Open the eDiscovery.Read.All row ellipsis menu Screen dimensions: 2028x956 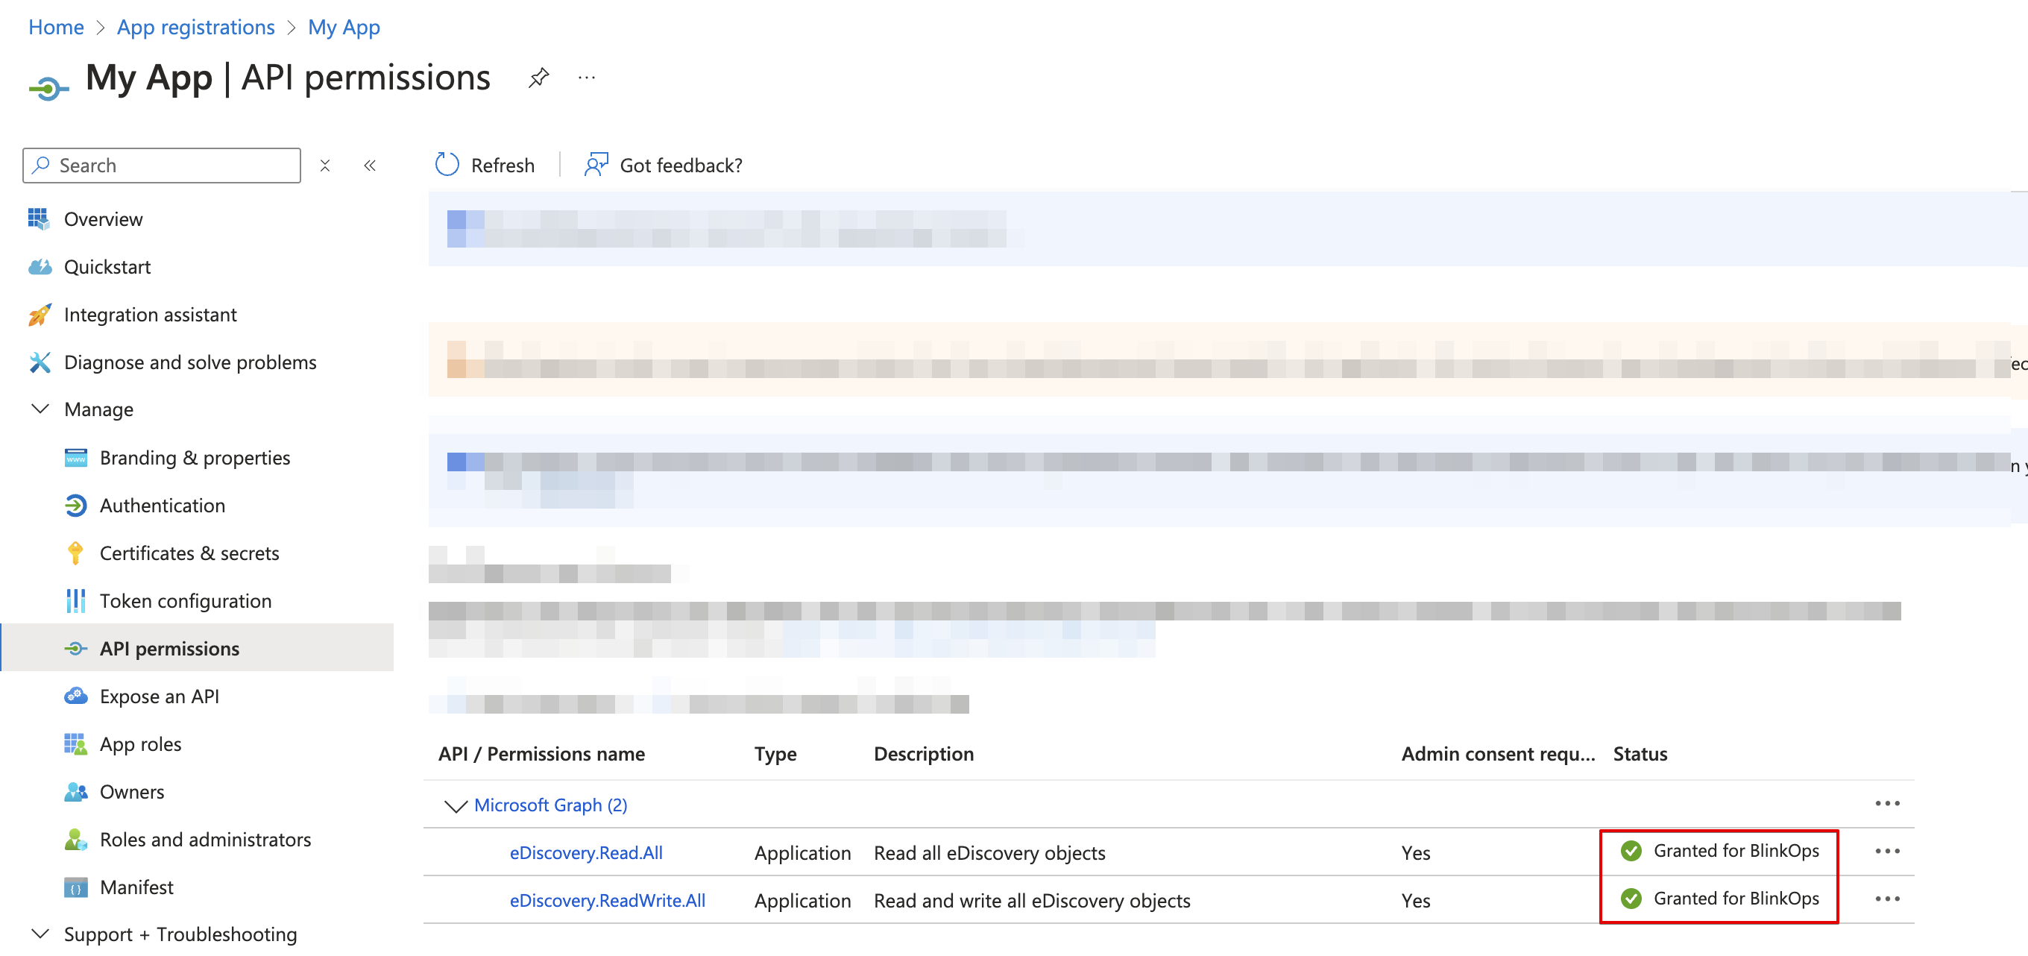(x=1887, y=852)
